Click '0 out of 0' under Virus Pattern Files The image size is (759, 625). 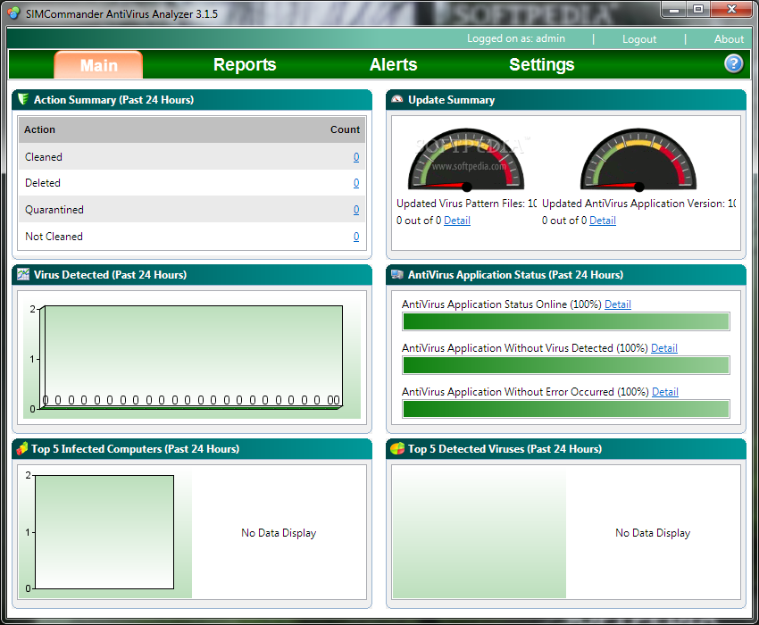419,221
